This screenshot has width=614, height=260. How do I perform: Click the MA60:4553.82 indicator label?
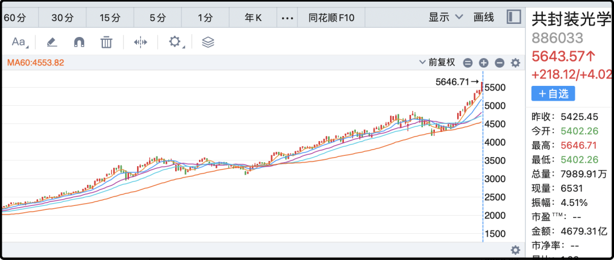[35, 63]
